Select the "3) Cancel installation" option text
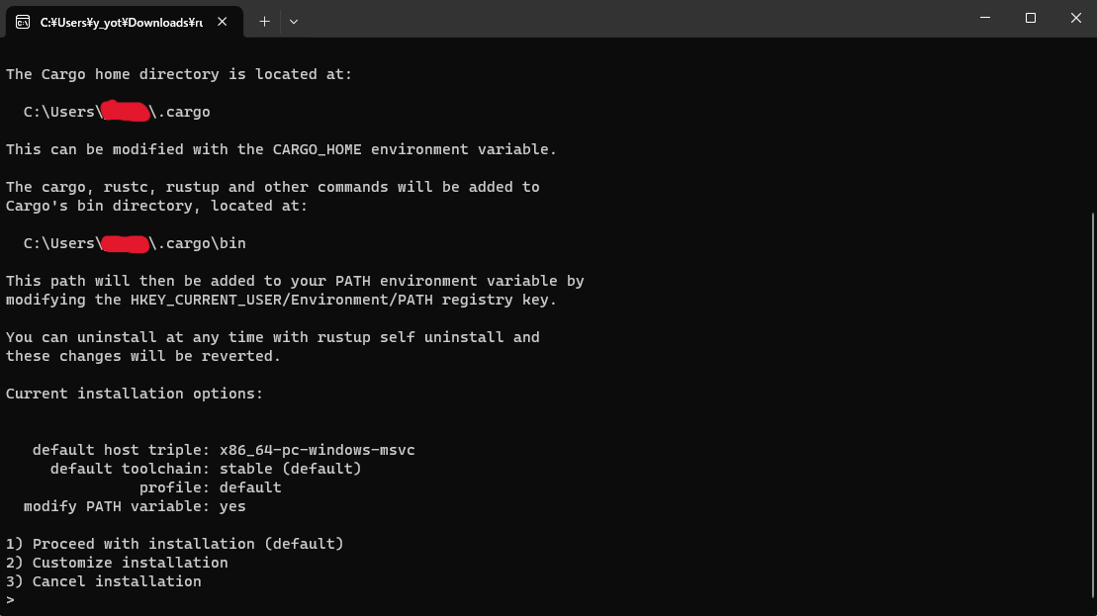Image resolution: width=1097 pixels, height=616 pixels. coord(103,580)
